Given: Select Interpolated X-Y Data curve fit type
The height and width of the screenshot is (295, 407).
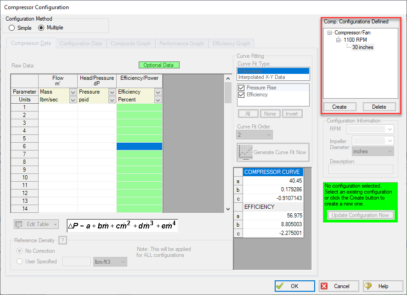Looking at the screenshot, I should (261, 77).
